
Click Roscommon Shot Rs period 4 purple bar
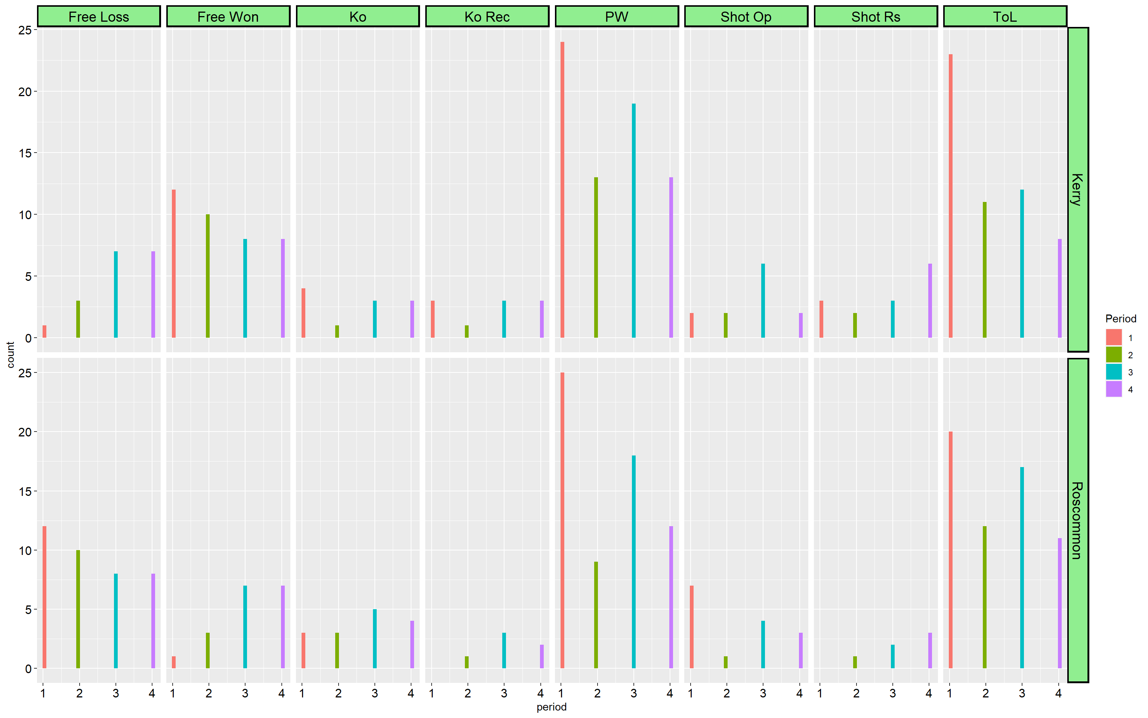[930, 651]
